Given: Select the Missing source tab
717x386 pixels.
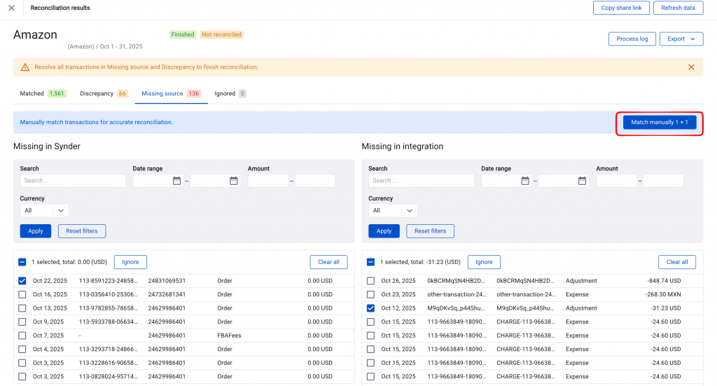Looking at the screenshot, I should pyautogui.click(x=171, y=93).
